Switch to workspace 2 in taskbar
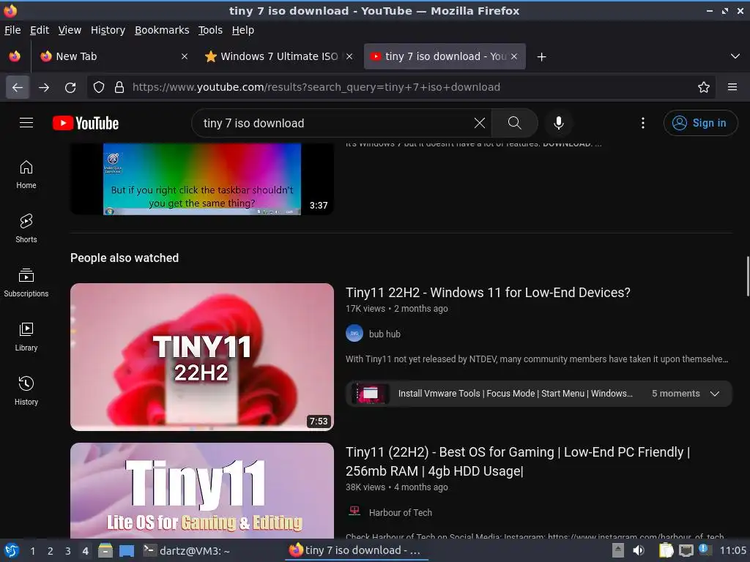This screenshot has width=750, height=562. point(51,551)
